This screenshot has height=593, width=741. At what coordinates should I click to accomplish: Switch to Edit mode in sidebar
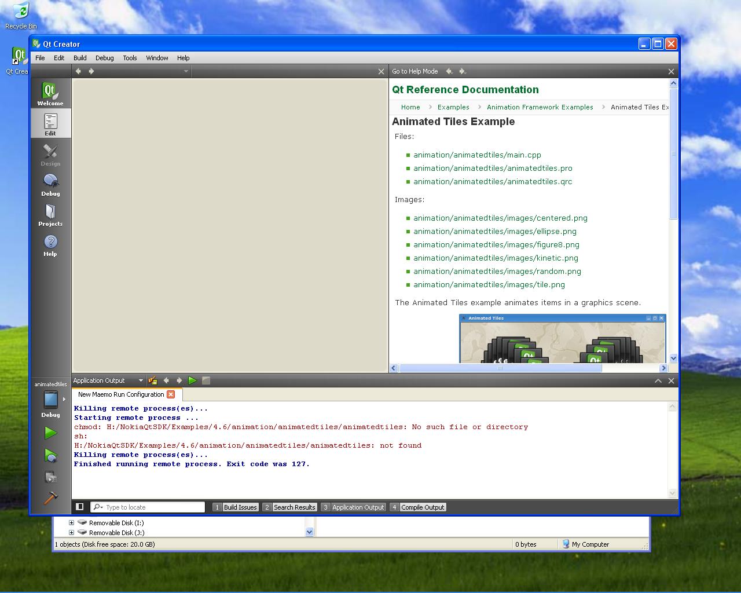tap(50, 123)
